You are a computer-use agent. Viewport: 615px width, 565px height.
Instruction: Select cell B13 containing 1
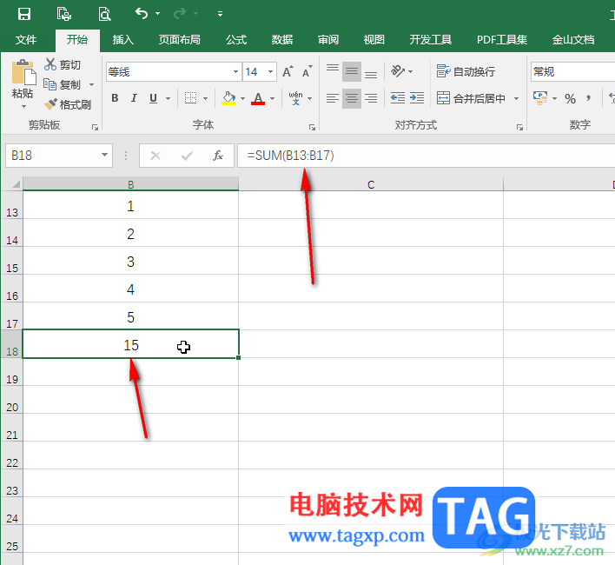tap(130, 205)
